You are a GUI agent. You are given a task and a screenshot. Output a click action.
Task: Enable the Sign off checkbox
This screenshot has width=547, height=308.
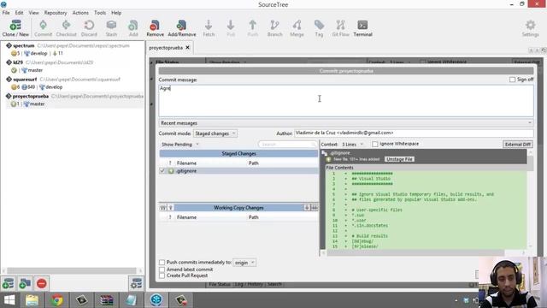click(512, 80)
